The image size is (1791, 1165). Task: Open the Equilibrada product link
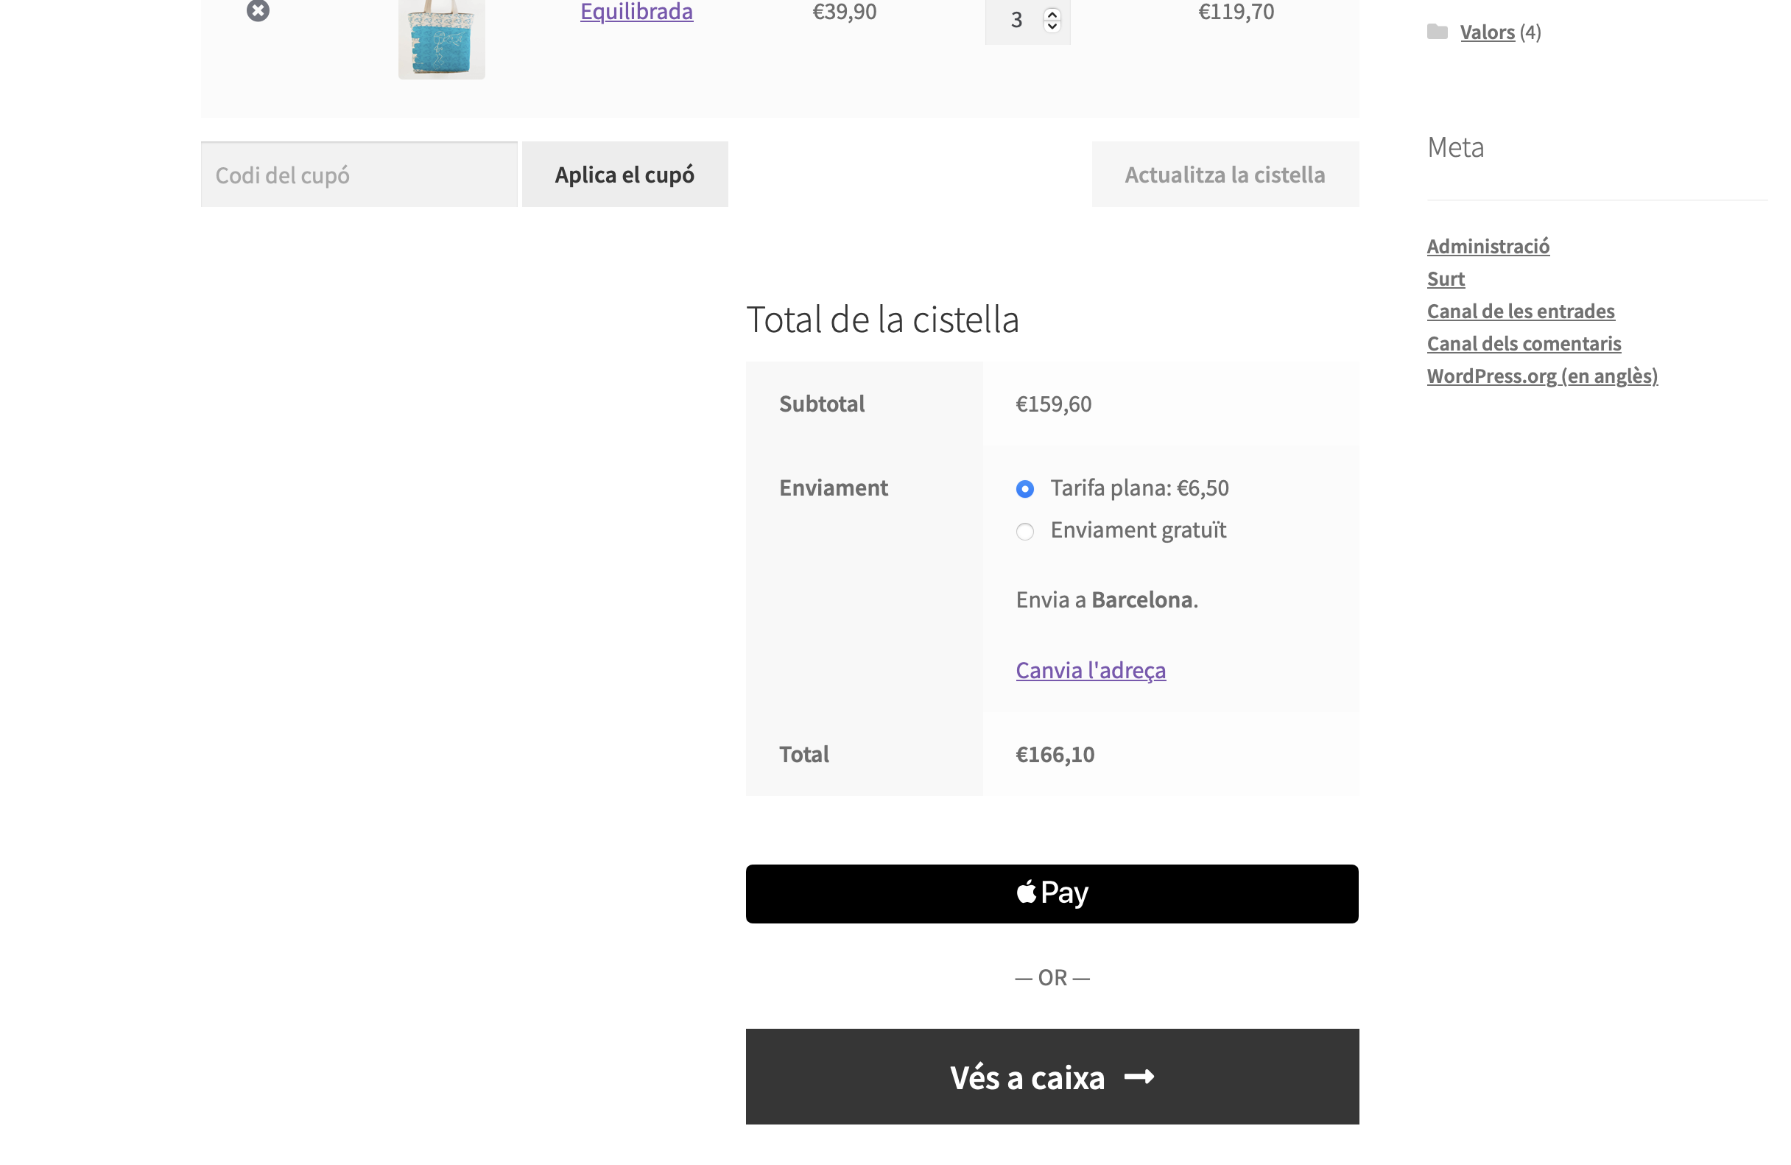coord(636,11)
